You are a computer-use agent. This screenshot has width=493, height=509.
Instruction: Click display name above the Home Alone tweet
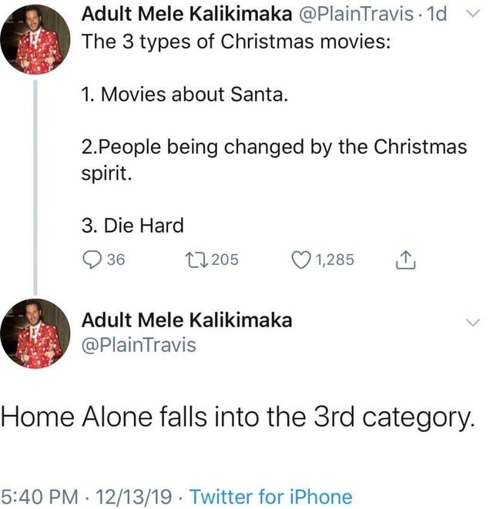click(x=186, y=320)
